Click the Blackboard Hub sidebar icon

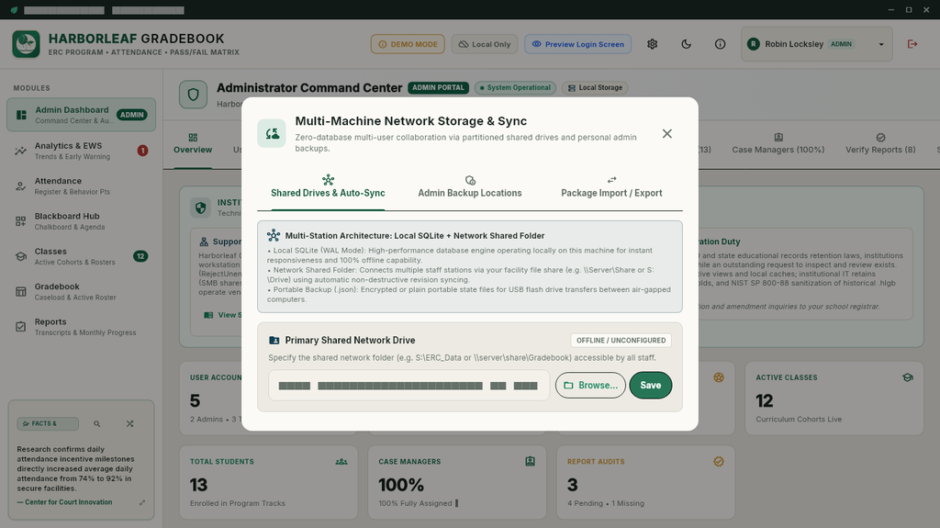click(x=21, y=221)
